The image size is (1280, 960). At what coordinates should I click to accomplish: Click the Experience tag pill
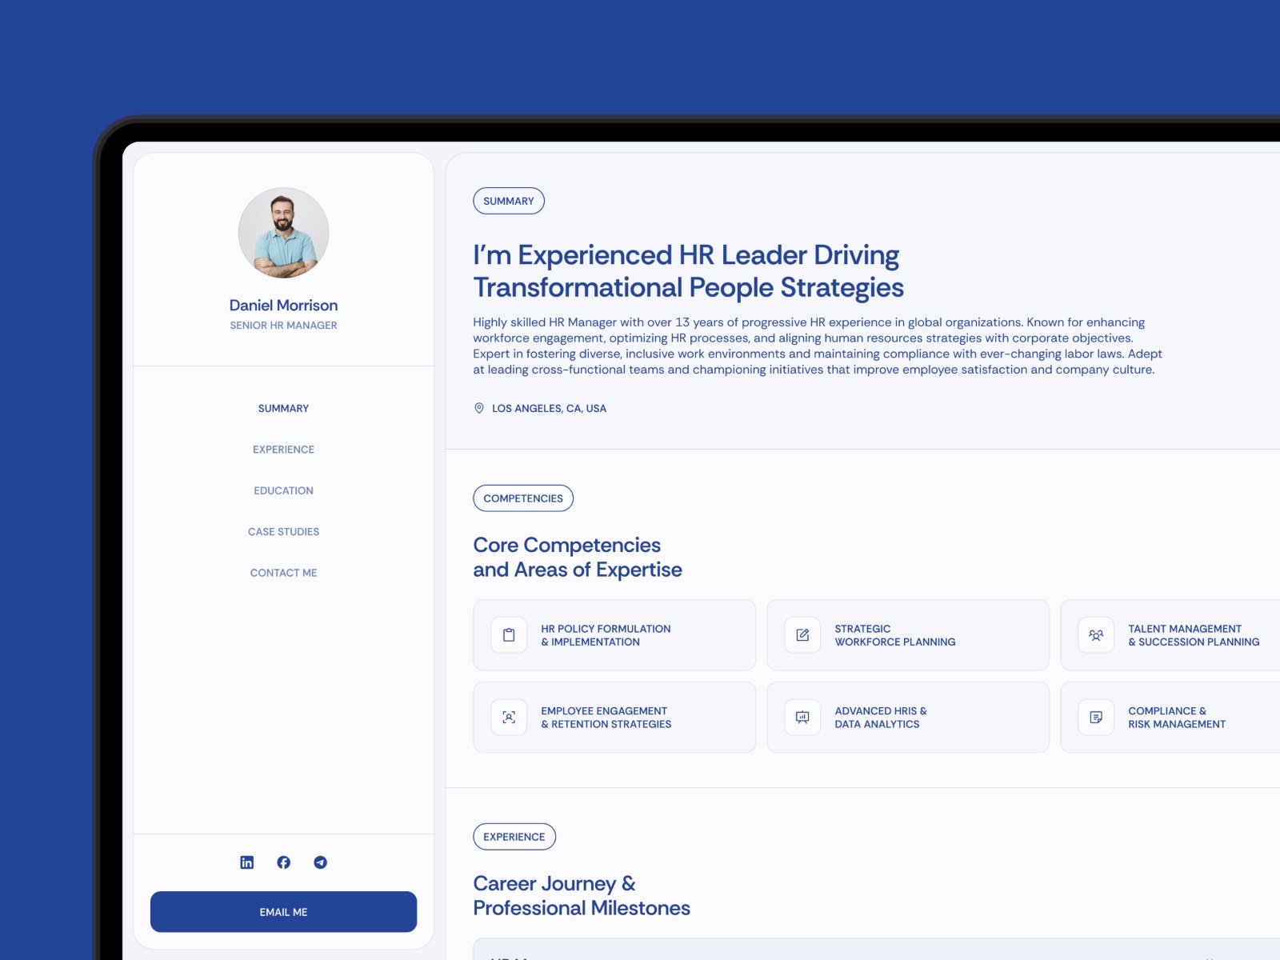pyautogui.click(x=514, y=837)
